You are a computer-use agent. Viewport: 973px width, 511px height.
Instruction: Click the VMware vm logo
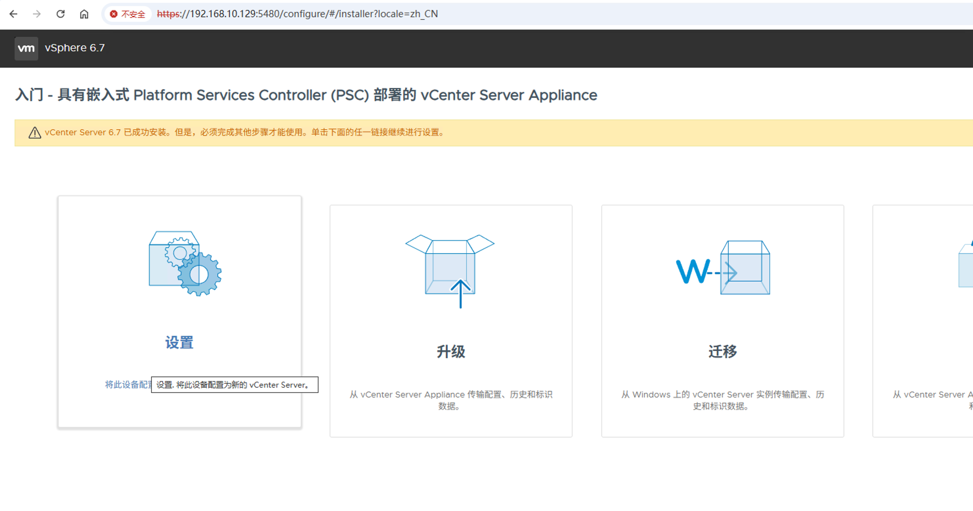[26, 48]
